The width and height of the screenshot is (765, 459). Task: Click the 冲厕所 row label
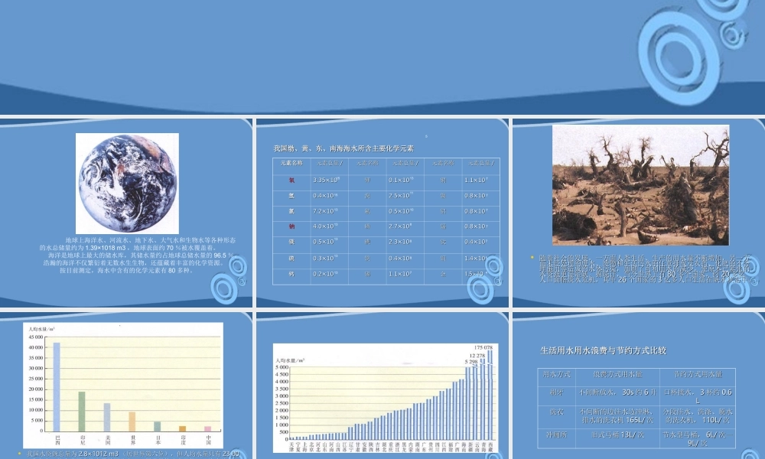click(557, 434)
